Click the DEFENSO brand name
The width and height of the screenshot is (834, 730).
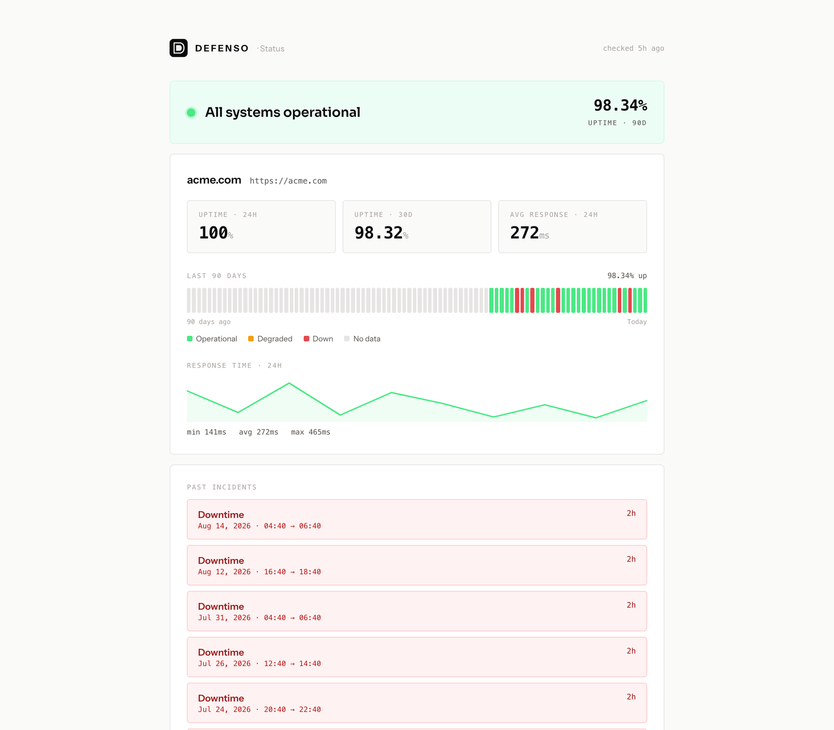(x=222, y=48)
